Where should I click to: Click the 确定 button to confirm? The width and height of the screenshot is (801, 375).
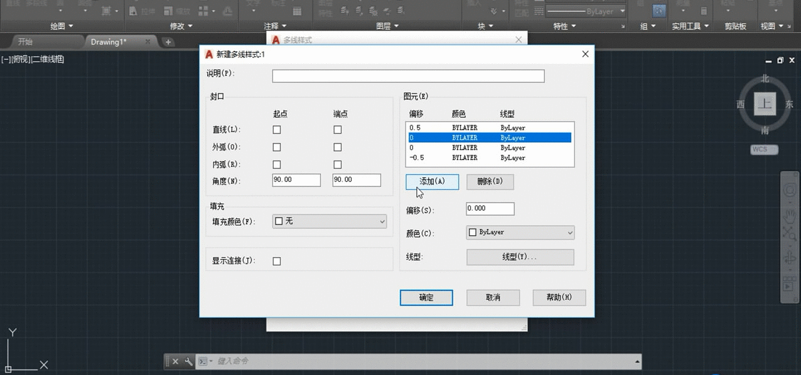point(426,297)
